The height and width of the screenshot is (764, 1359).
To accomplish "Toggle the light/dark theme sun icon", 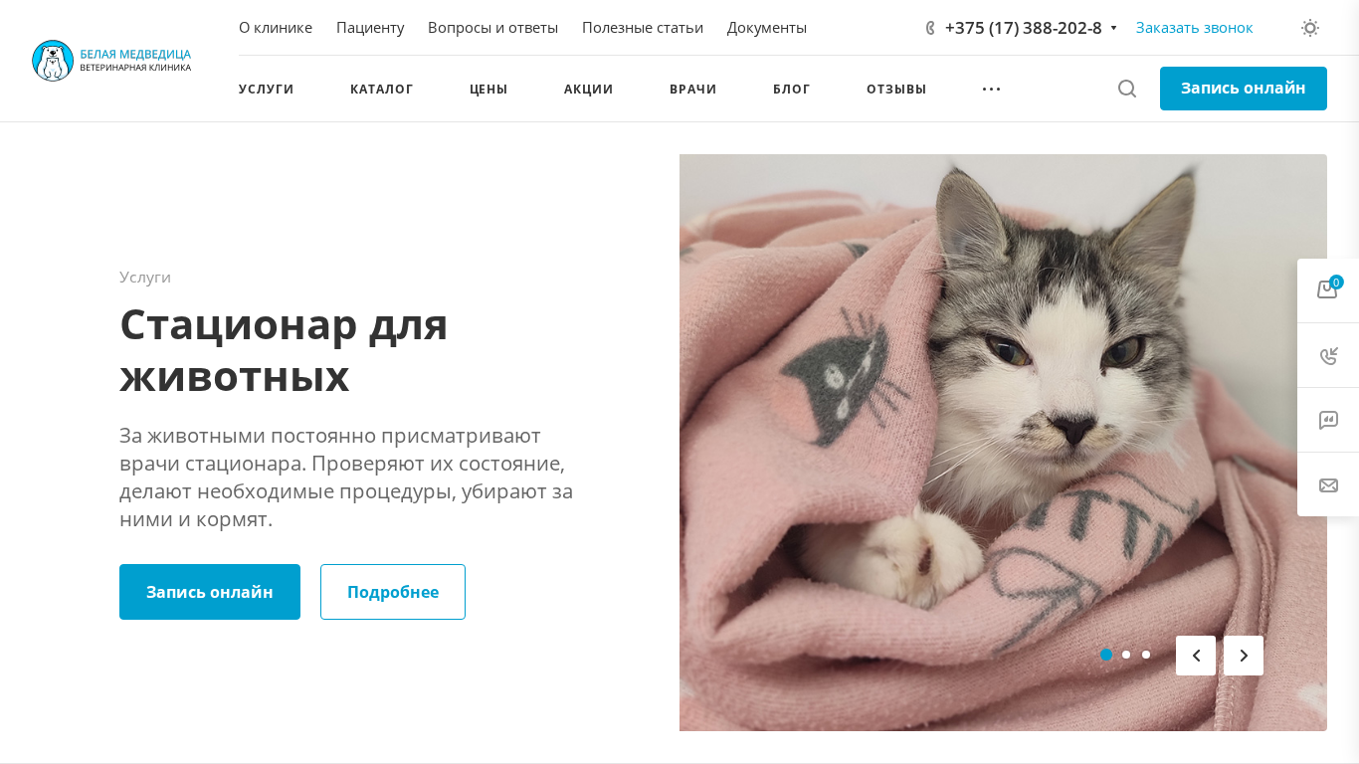I will 1310,28.
